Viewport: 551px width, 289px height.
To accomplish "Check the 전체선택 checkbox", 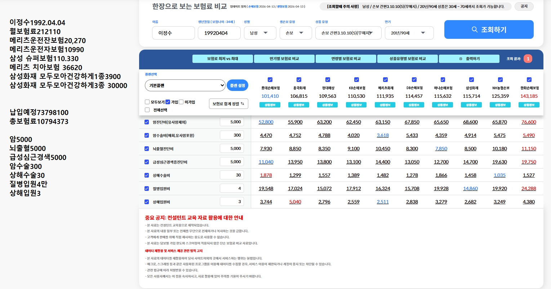I will (x=147, y=110).
